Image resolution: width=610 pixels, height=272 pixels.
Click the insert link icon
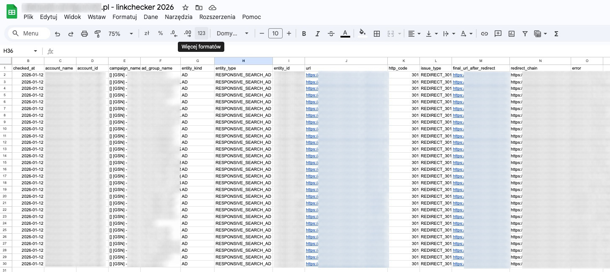tap(485, 34)
